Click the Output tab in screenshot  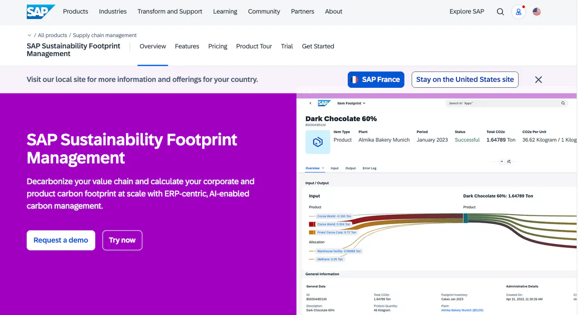click(x=350, y=168)
